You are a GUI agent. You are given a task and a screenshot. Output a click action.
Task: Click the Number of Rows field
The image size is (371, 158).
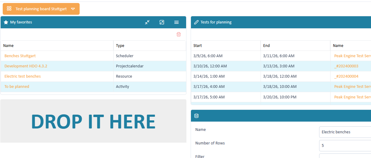[x=345, y=146]
